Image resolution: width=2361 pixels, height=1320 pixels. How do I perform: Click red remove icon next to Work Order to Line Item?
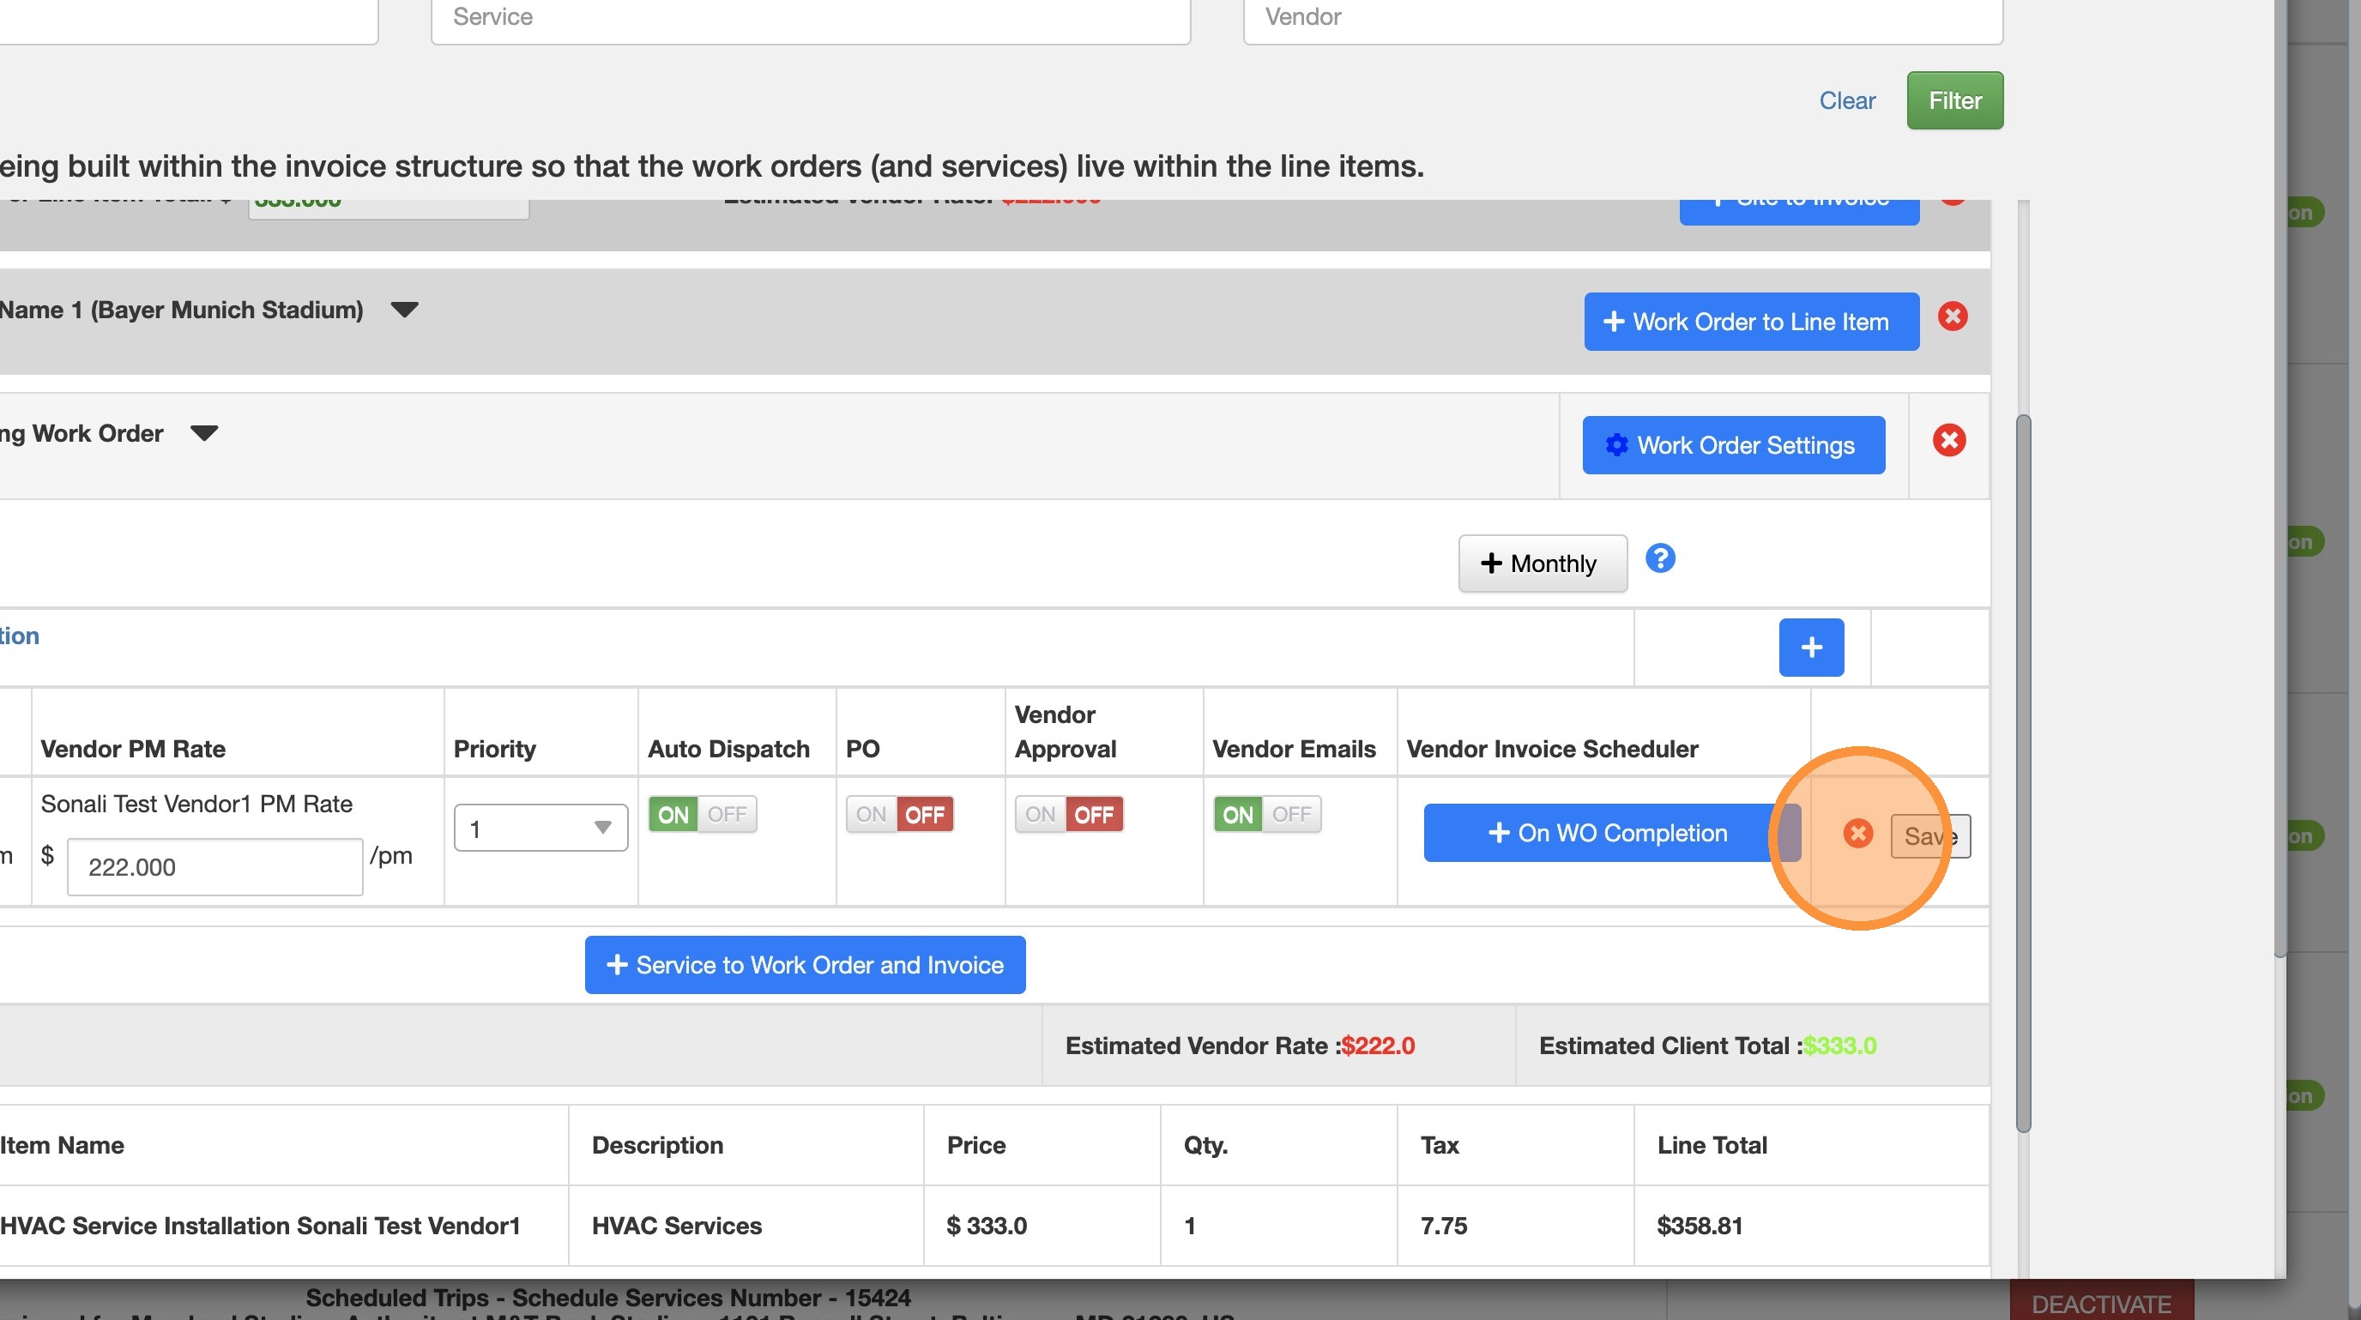pos(1953,317)
